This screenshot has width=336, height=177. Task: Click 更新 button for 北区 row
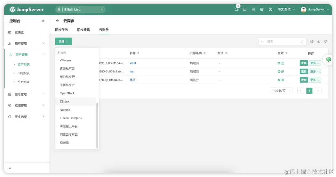coord(304,80)
